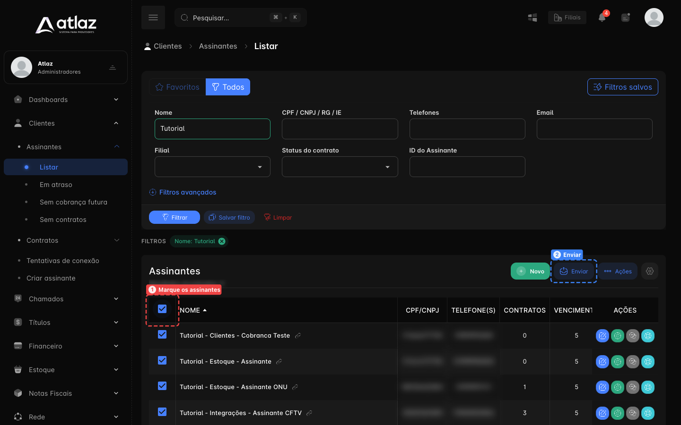Image resolution: width=681 pixels, height=425 pixels.
Task: Expand the Contratos submenu
Action: pos(66,240)
